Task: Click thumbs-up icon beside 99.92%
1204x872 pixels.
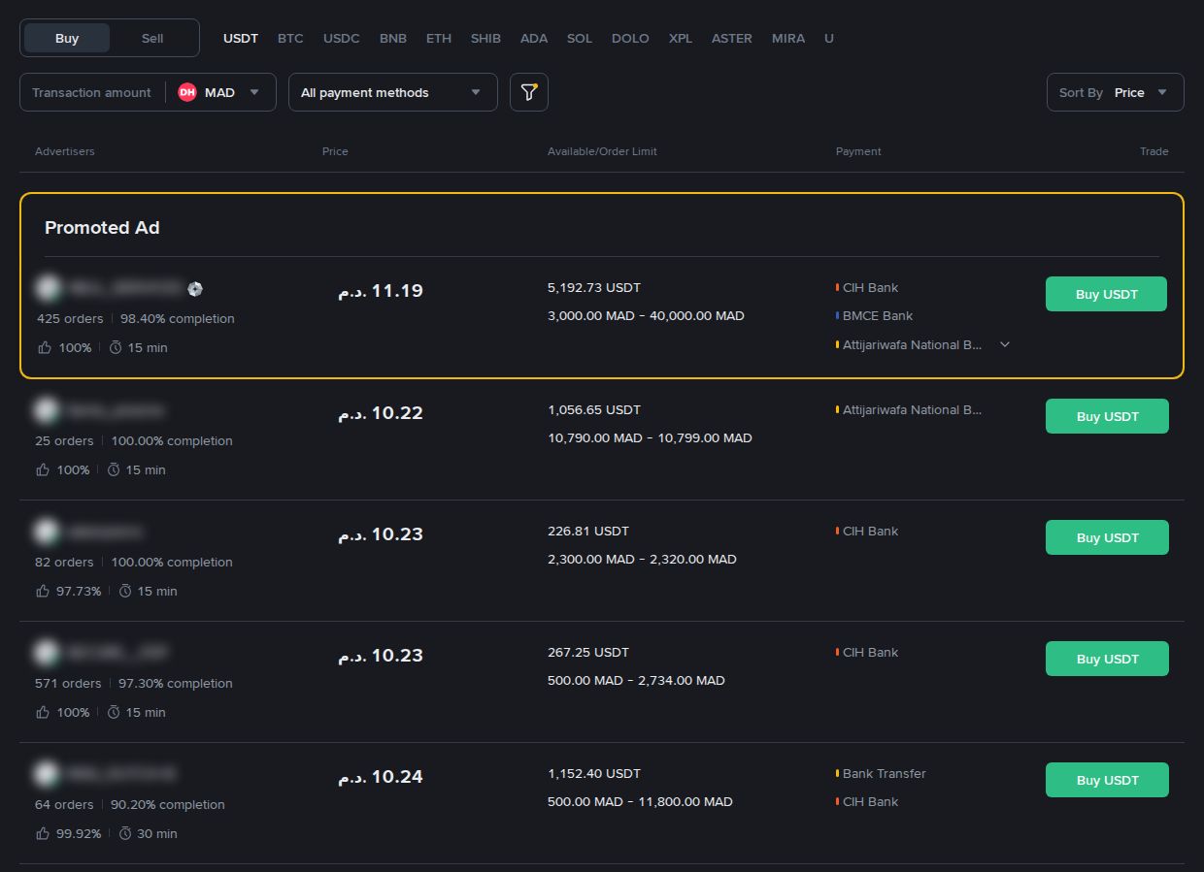Action: (44, 833)
